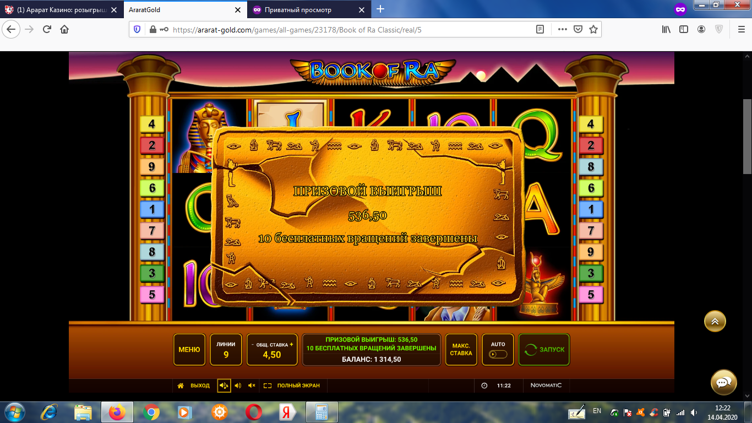Toggle reader view in the address bar
Viewport: 752px width, 423px height.
click(x=540, y=29)
